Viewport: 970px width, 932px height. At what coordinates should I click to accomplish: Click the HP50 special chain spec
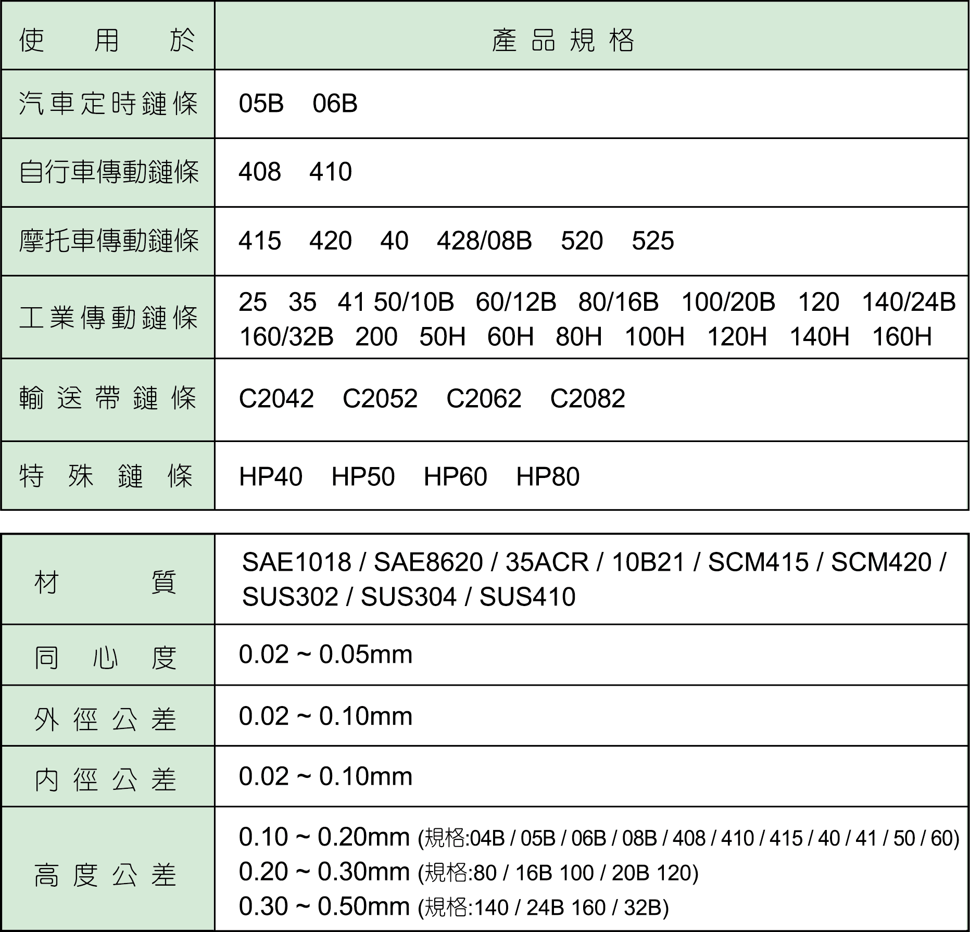click(x=363, y=476)
